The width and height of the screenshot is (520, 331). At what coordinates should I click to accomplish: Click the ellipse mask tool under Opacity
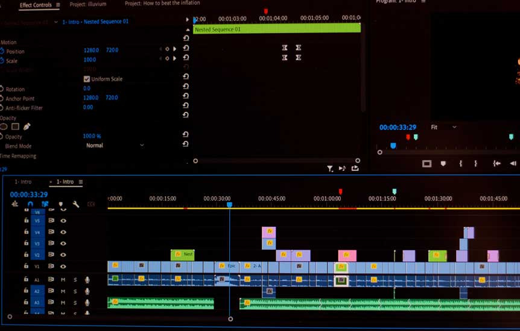pos(4,127)
